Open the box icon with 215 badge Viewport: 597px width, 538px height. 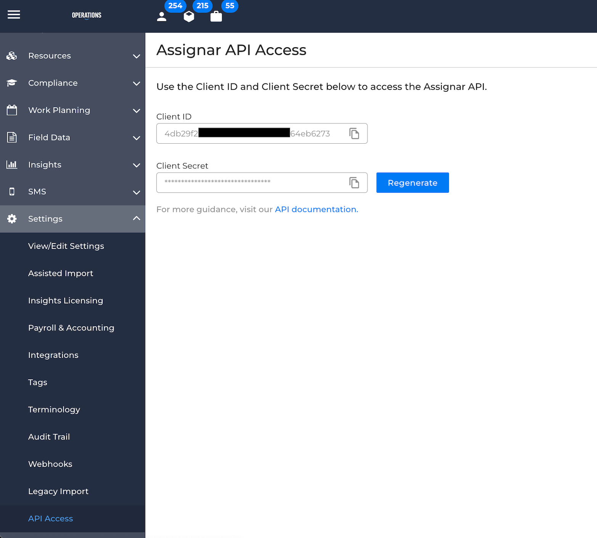click(189, 17)
